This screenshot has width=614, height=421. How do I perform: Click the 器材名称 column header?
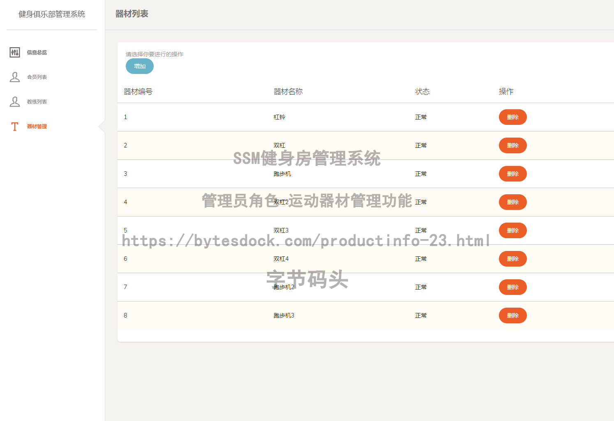click(288, 92)
